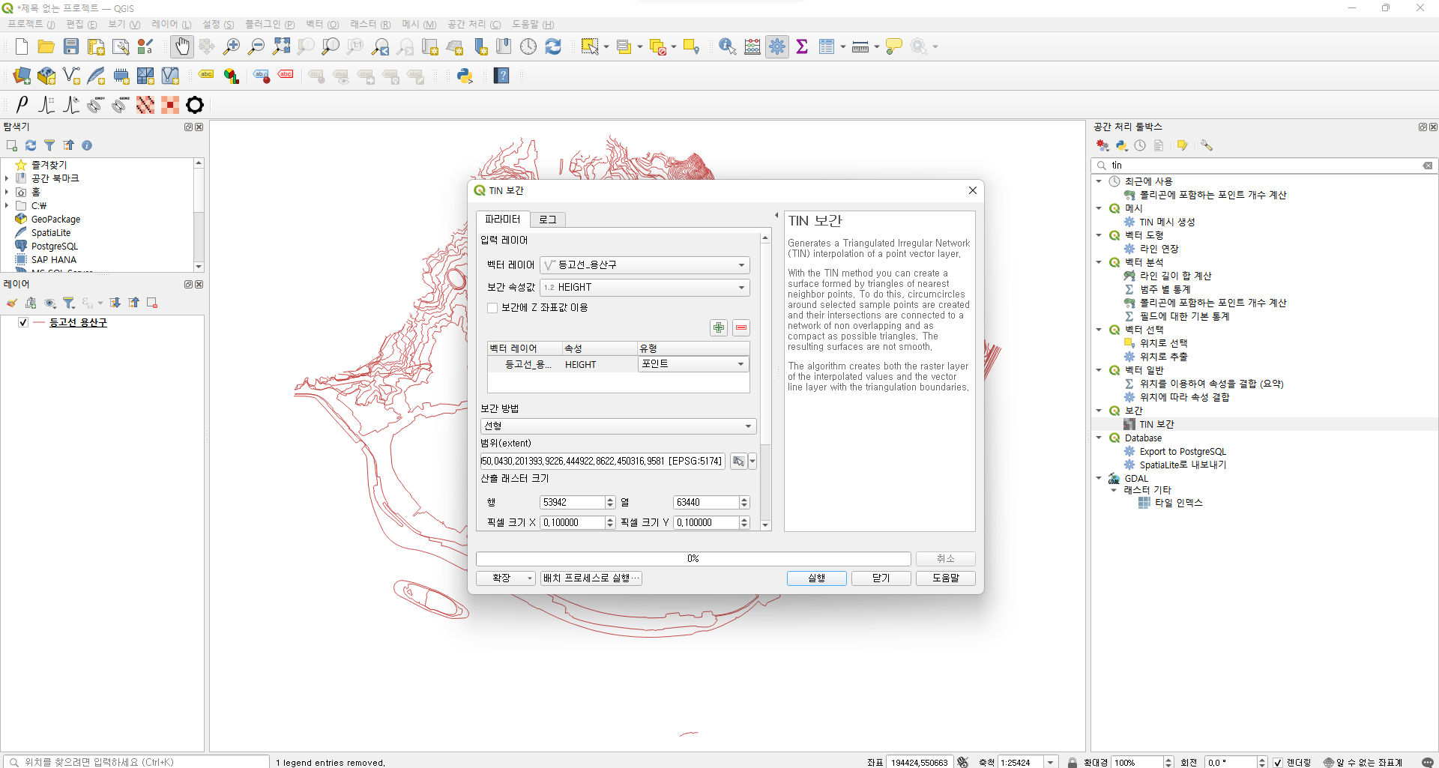Click the 0% progress bar
1439x768 pixels.
(x=693, y=559)
